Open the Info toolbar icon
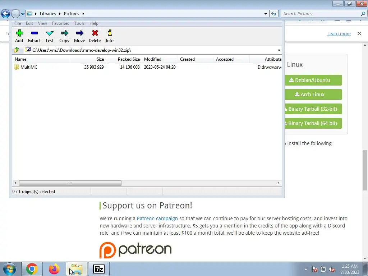Image resolution: width=368 pixels, height=276 pixels. coord(110,36)
